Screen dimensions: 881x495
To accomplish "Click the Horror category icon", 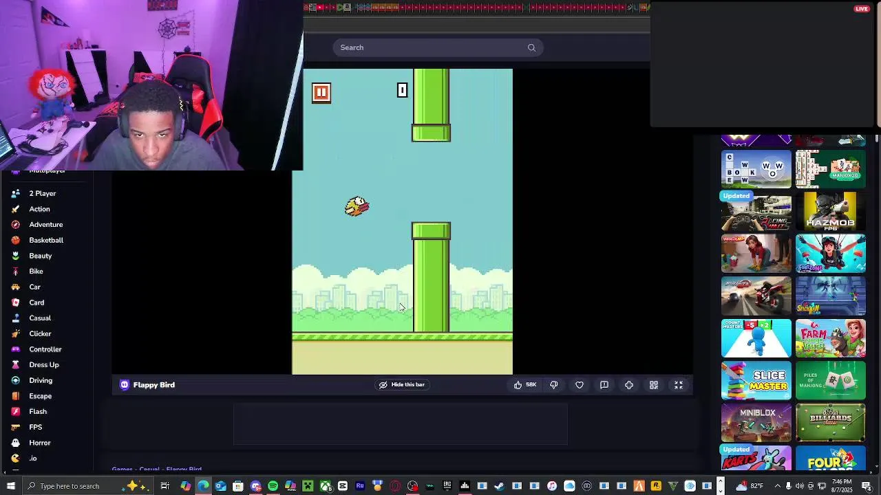I will (15, 443).
